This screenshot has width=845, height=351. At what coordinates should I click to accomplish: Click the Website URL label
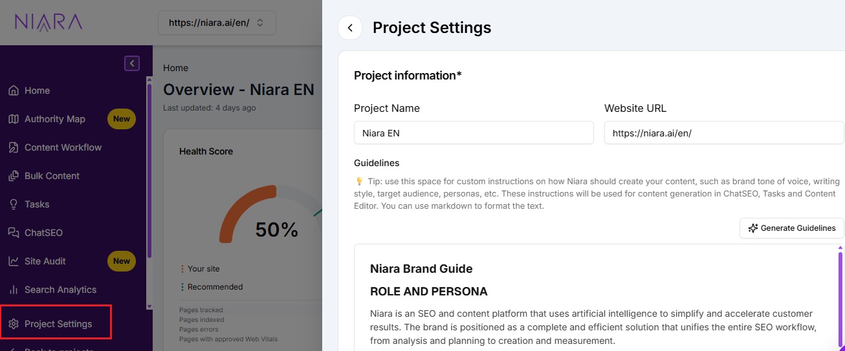point(635,109)
